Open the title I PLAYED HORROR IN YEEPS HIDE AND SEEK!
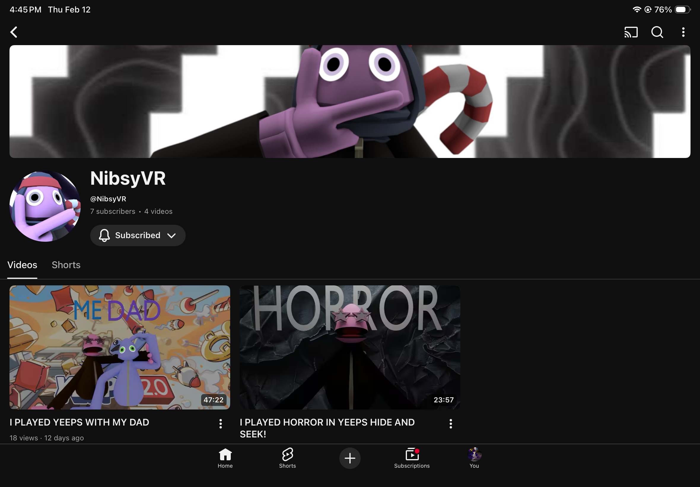700x487 pixels. [327, 428]
